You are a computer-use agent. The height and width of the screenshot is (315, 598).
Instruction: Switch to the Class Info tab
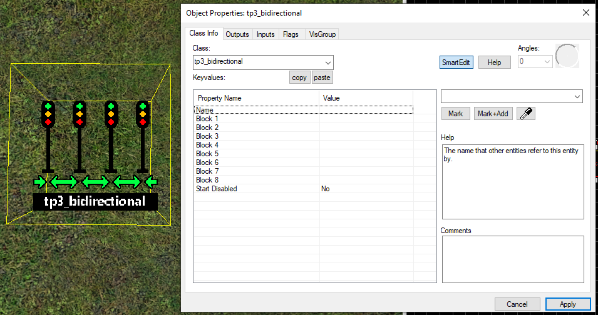coord(204,34)
